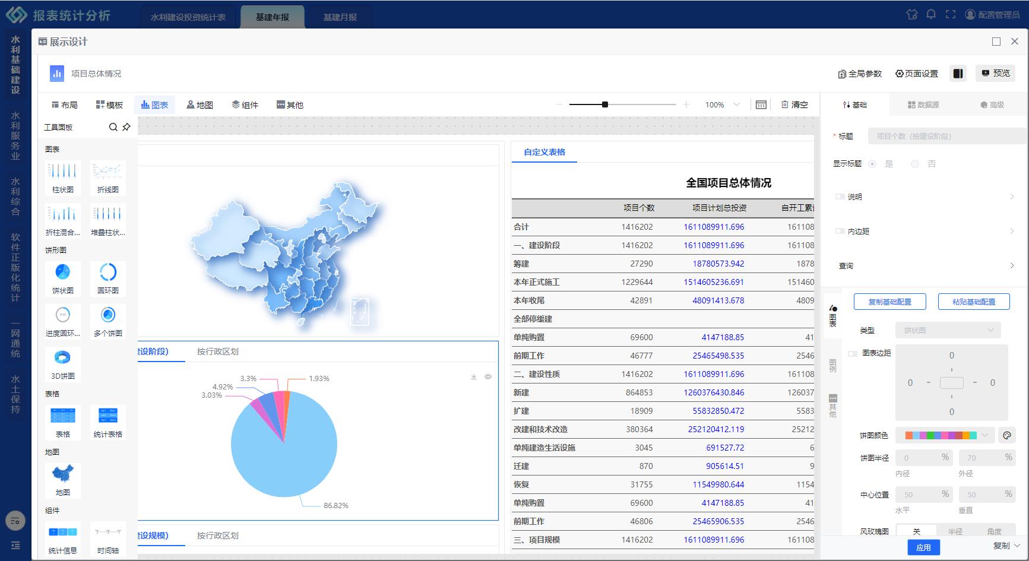Click the 预览 preview button

coord(995,73)
